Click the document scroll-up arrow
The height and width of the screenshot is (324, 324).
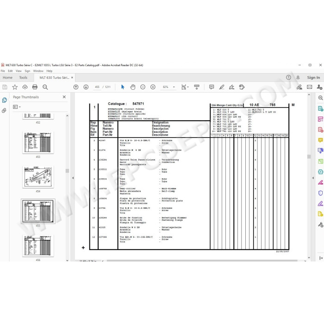(309, 95)
